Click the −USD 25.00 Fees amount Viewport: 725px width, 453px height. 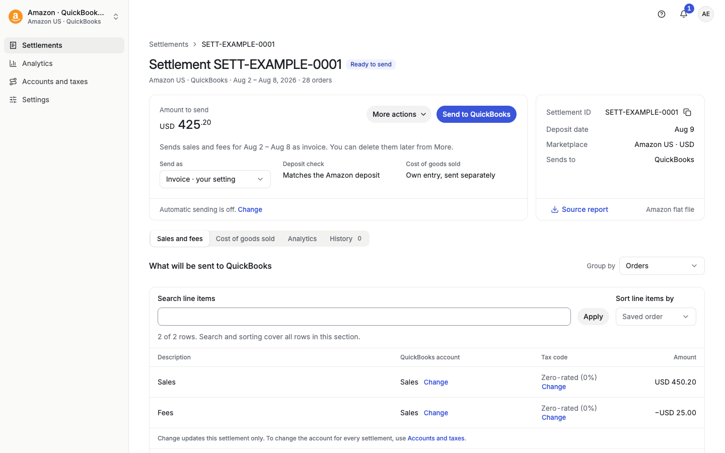[675, 413]
